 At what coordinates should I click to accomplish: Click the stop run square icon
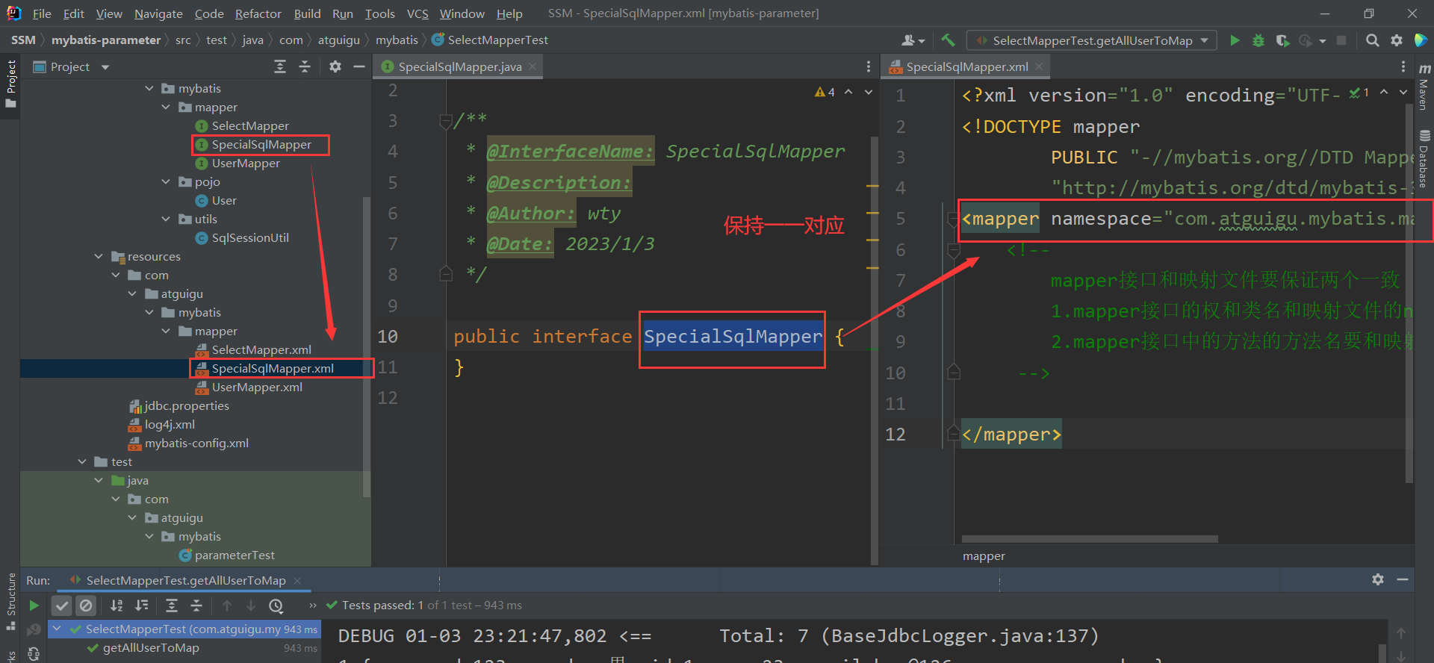(1341, 40)
